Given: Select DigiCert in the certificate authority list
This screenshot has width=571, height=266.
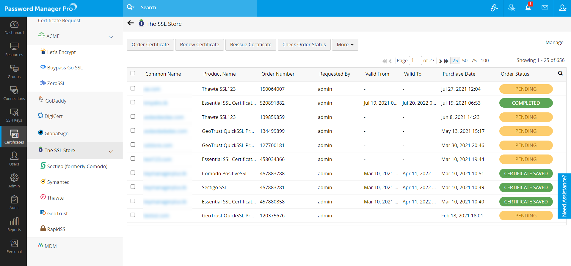Looking at the screenshot, I should click(54, 116).
